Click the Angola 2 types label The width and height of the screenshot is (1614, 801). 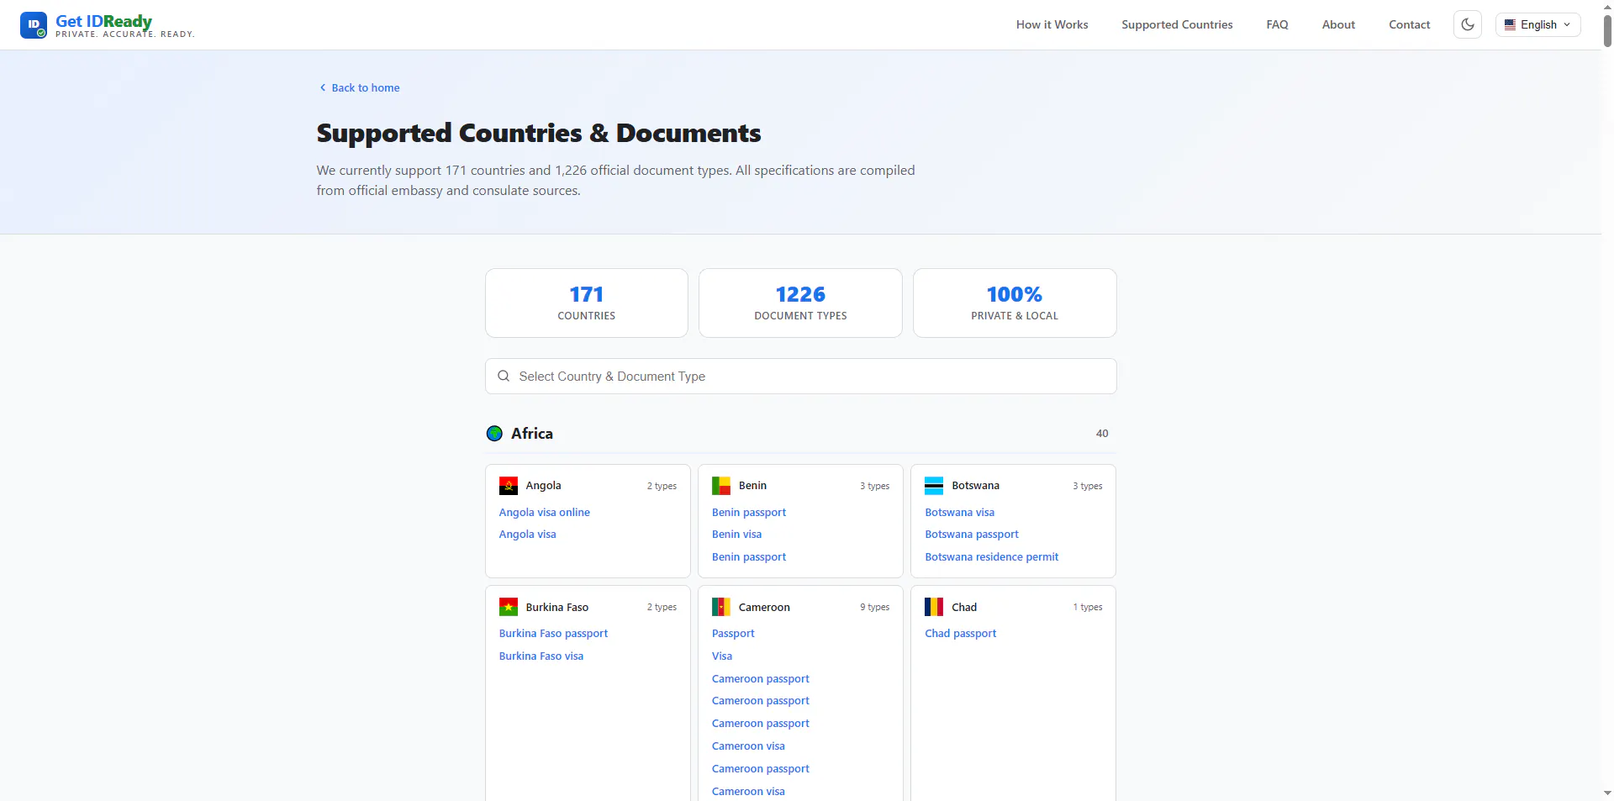662,486
